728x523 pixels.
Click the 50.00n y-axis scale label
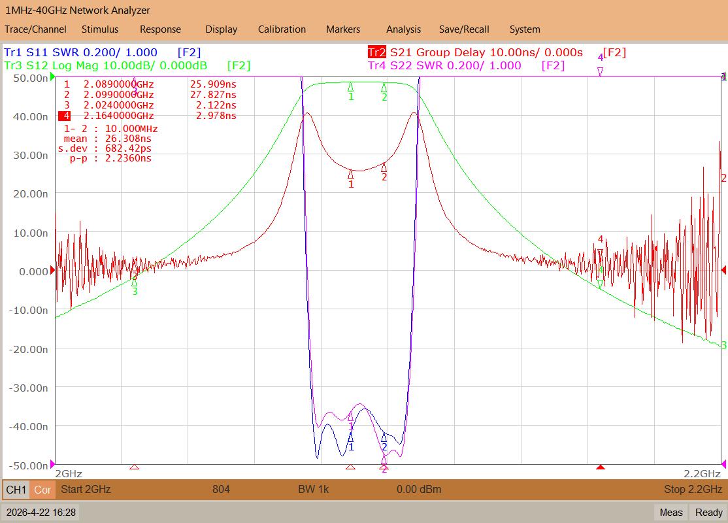tap(31, 78)
